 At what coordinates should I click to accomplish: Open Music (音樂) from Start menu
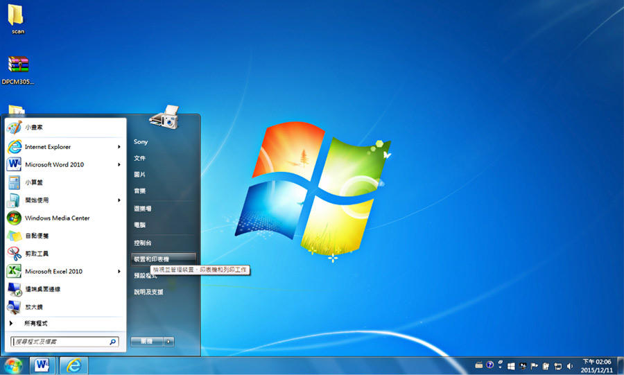coord(163,191)
